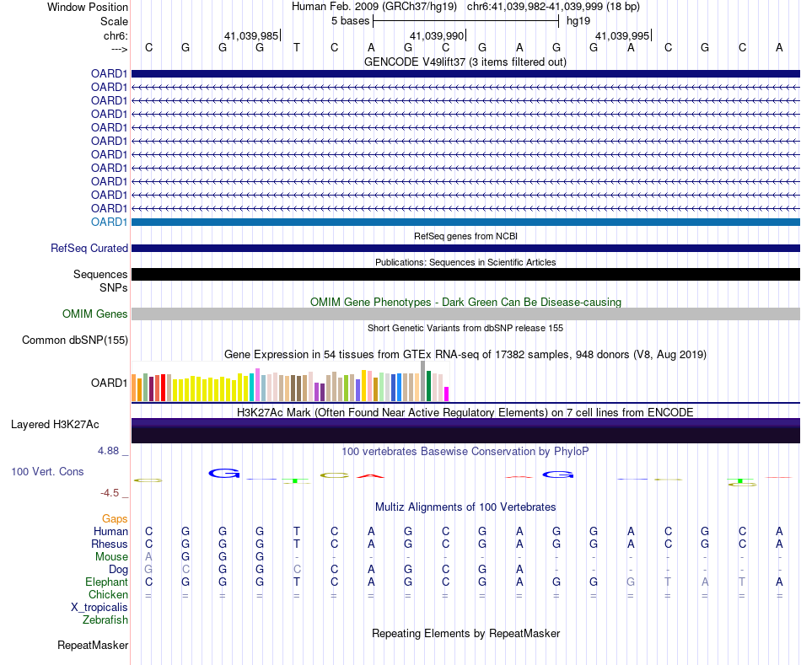
Task: Click the magenta bar ending the GTEx chart
Action: [446, 394]
